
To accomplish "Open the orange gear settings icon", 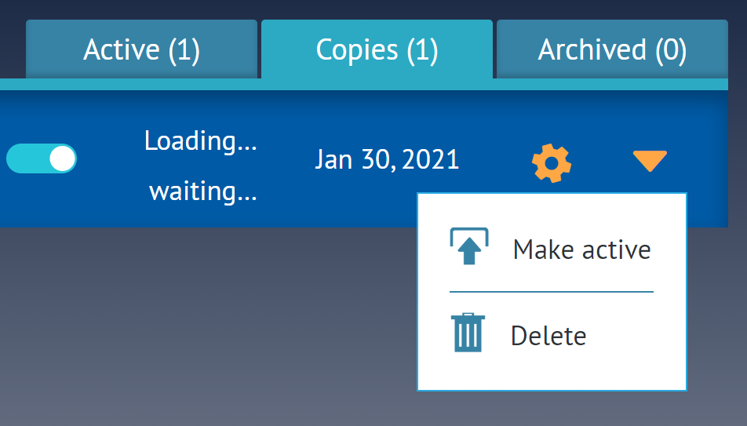I will coord(551,163).
